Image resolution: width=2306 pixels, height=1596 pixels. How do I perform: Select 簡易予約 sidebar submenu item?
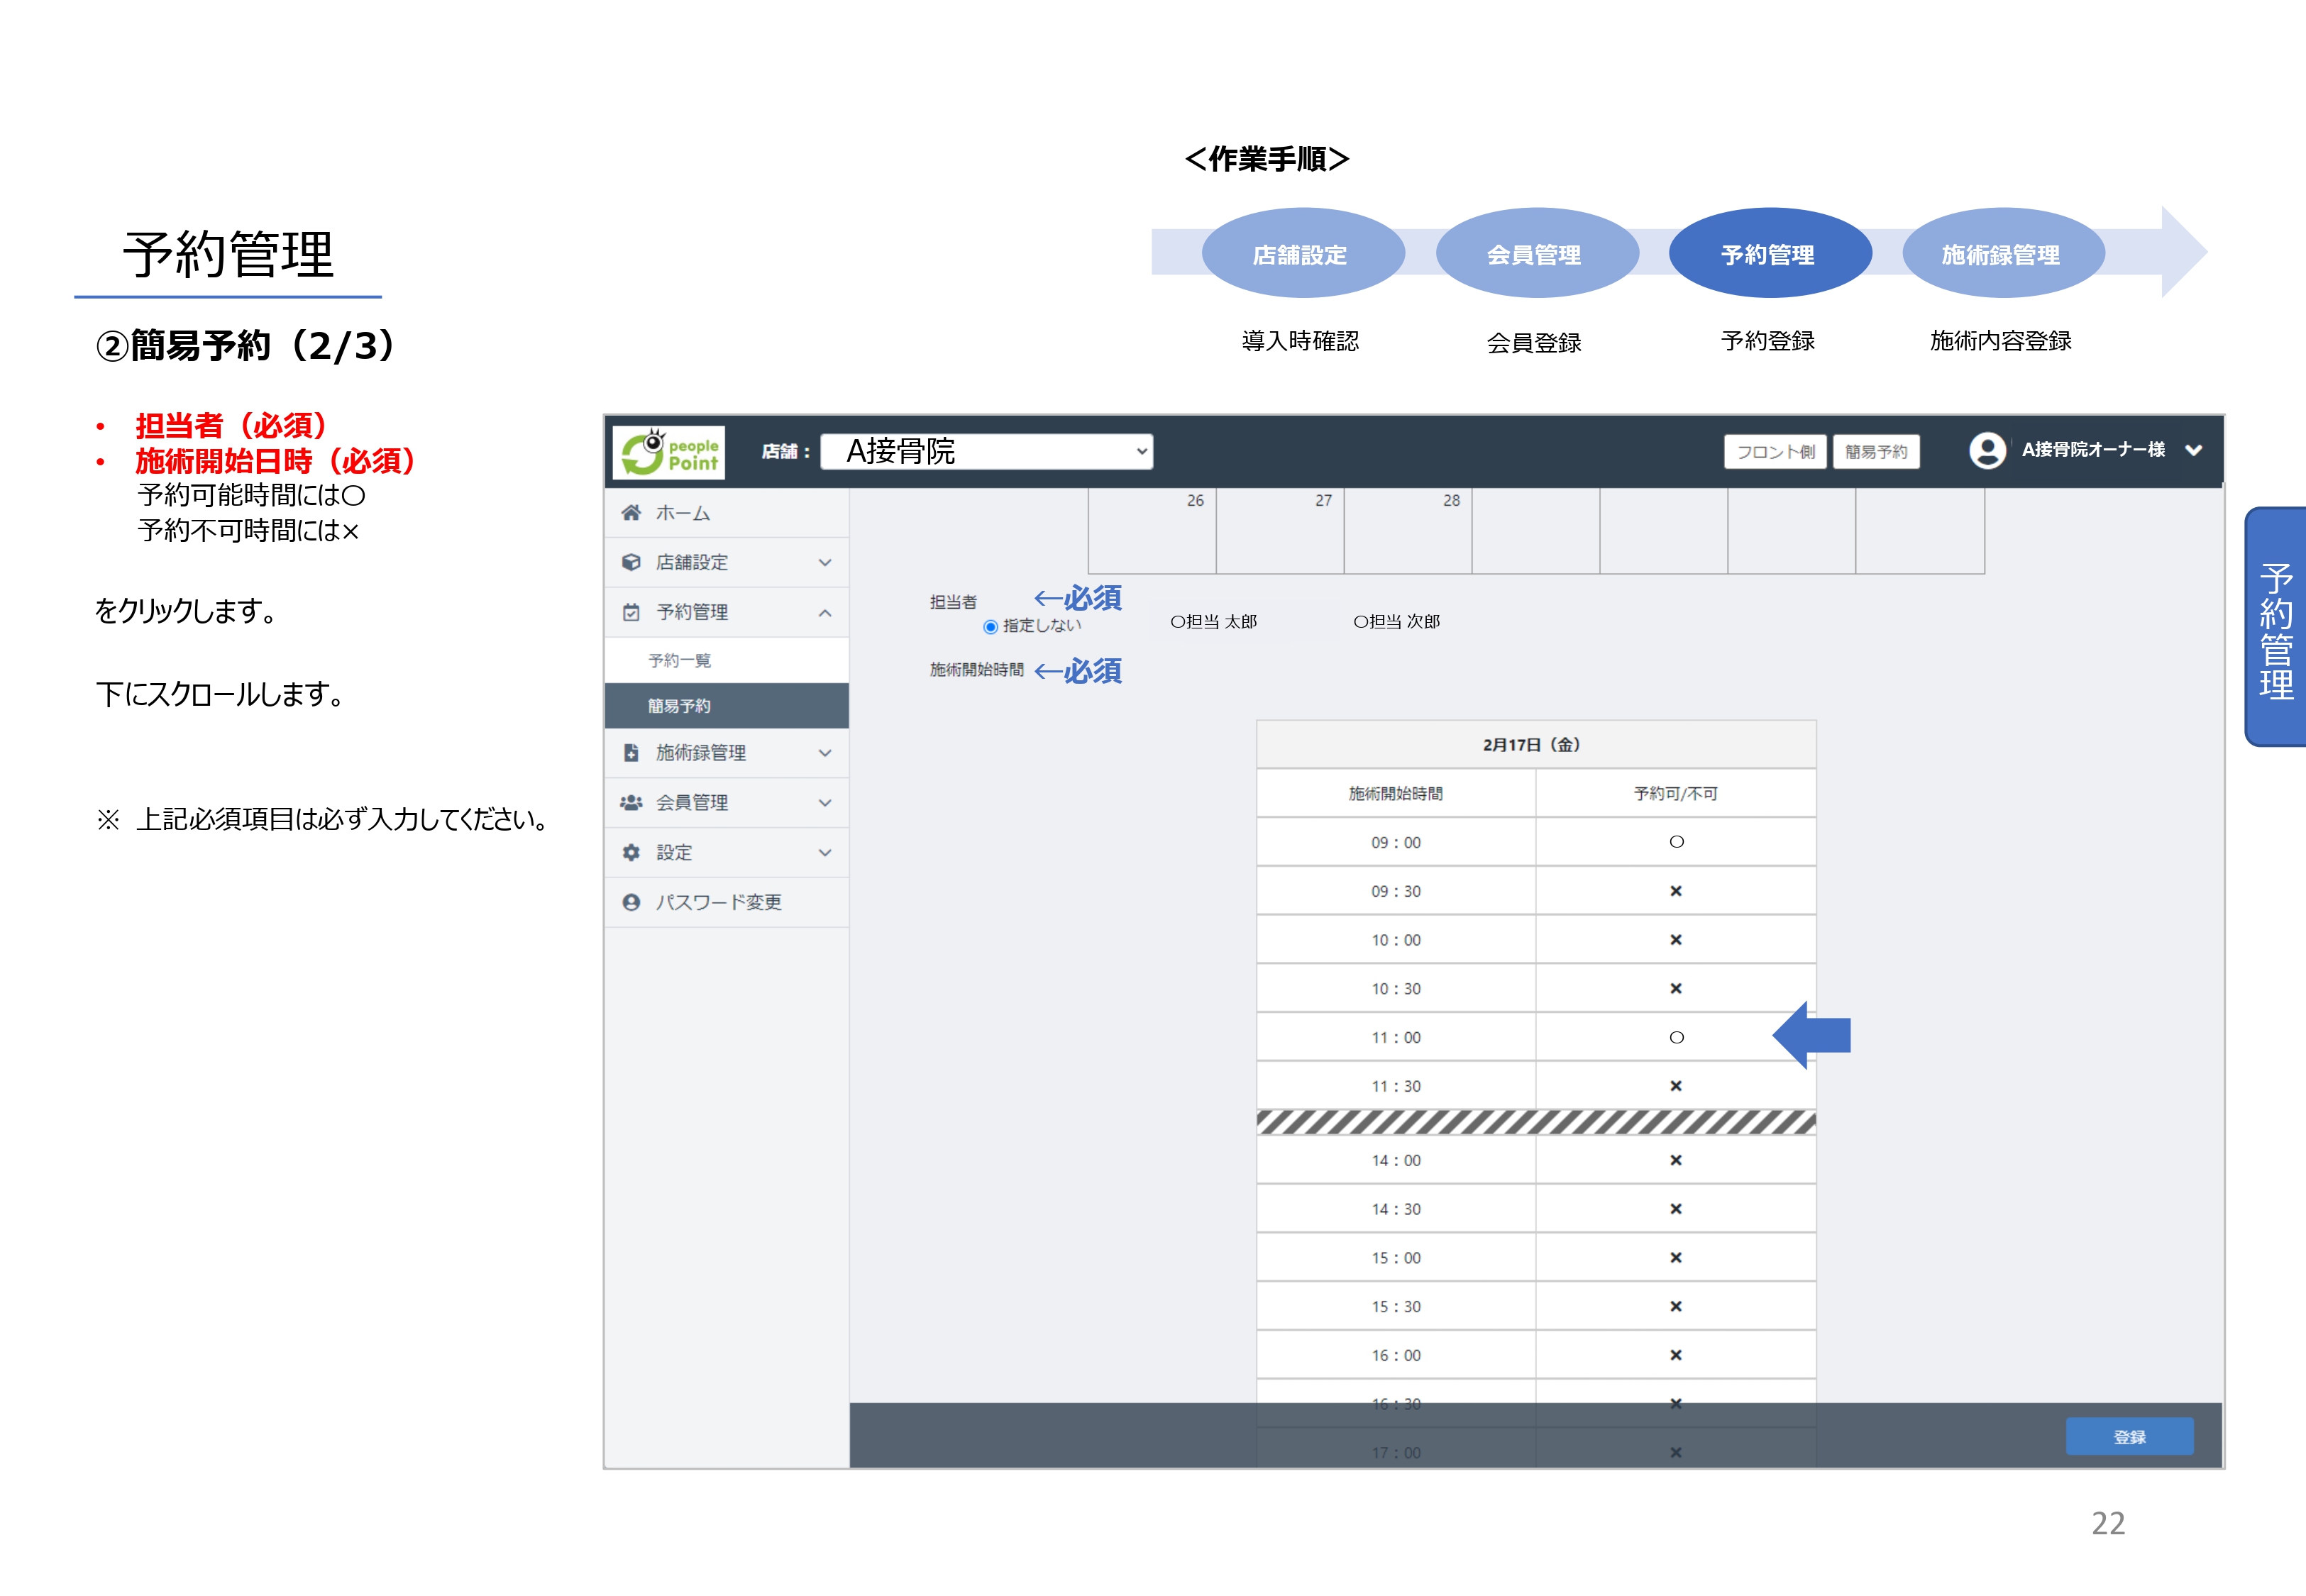[680, 706]
